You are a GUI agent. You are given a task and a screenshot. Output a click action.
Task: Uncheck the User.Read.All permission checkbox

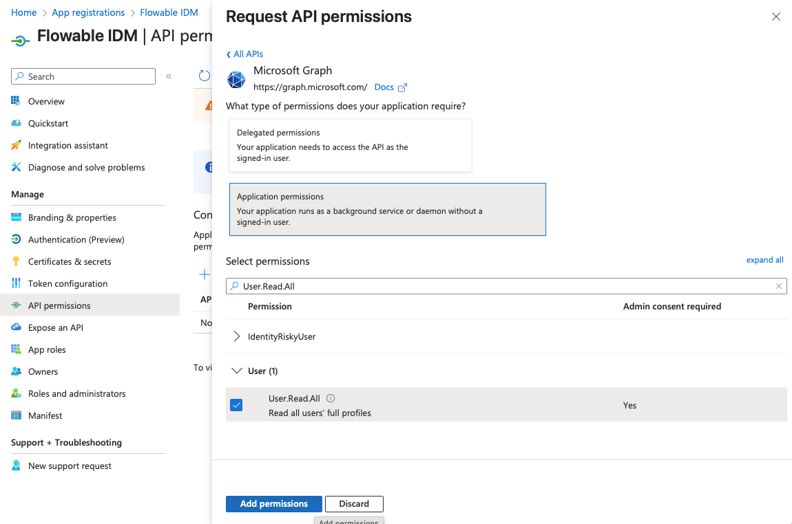tap(236, 405)
